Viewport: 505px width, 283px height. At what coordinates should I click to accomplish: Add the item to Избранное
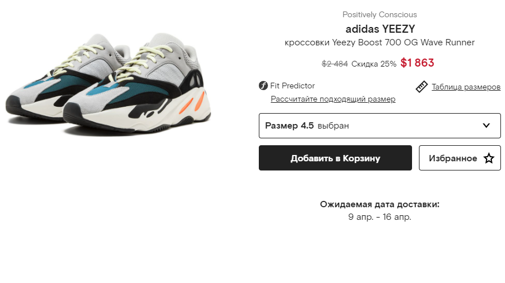[460, 158]
